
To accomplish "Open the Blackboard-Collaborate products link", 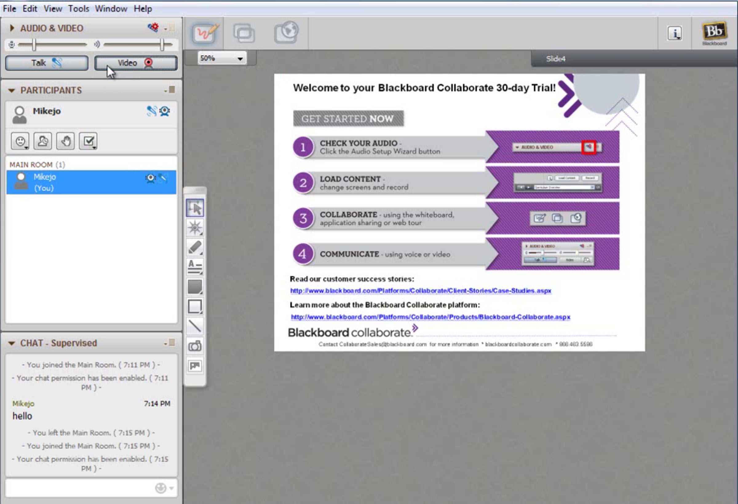I will coord(430,317).
